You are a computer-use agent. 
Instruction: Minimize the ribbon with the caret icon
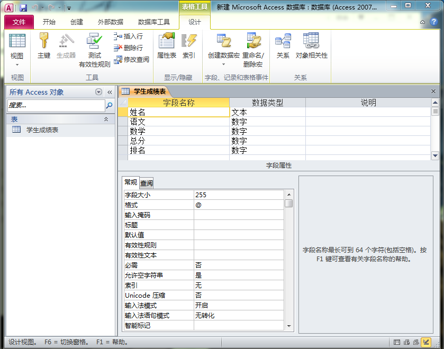pyautogui.click(x=422, y=22)
